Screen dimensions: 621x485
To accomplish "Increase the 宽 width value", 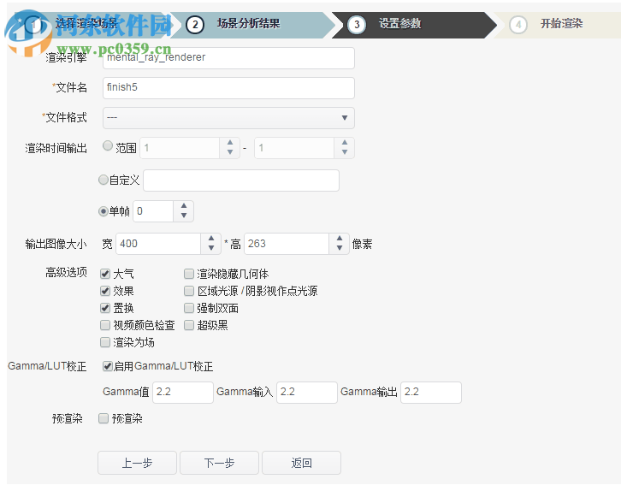I will (x=211, y=239).
